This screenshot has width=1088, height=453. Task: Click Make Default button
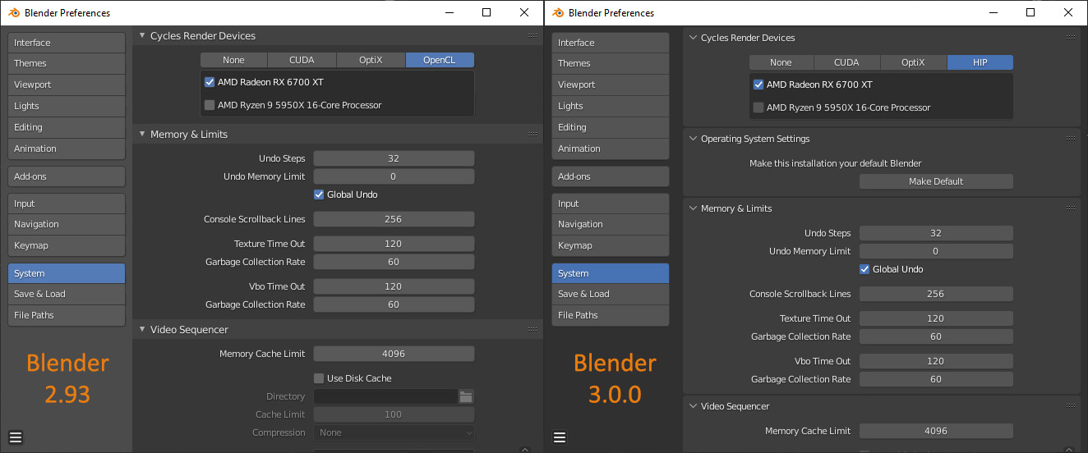coord(936,181)
